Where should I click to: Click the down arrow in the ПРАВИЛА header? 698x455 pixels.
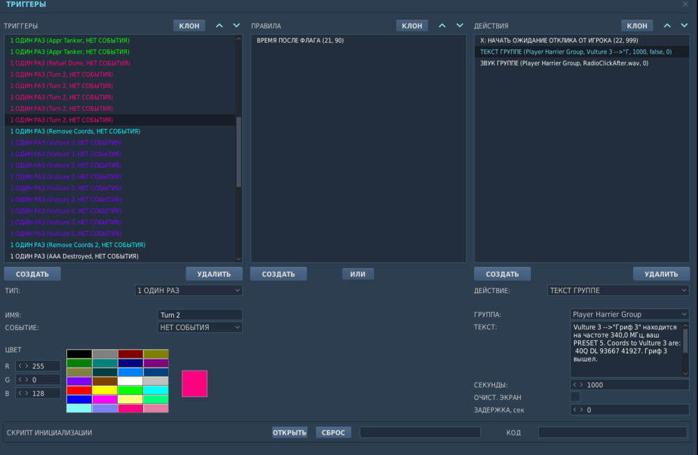coord(459,25)
